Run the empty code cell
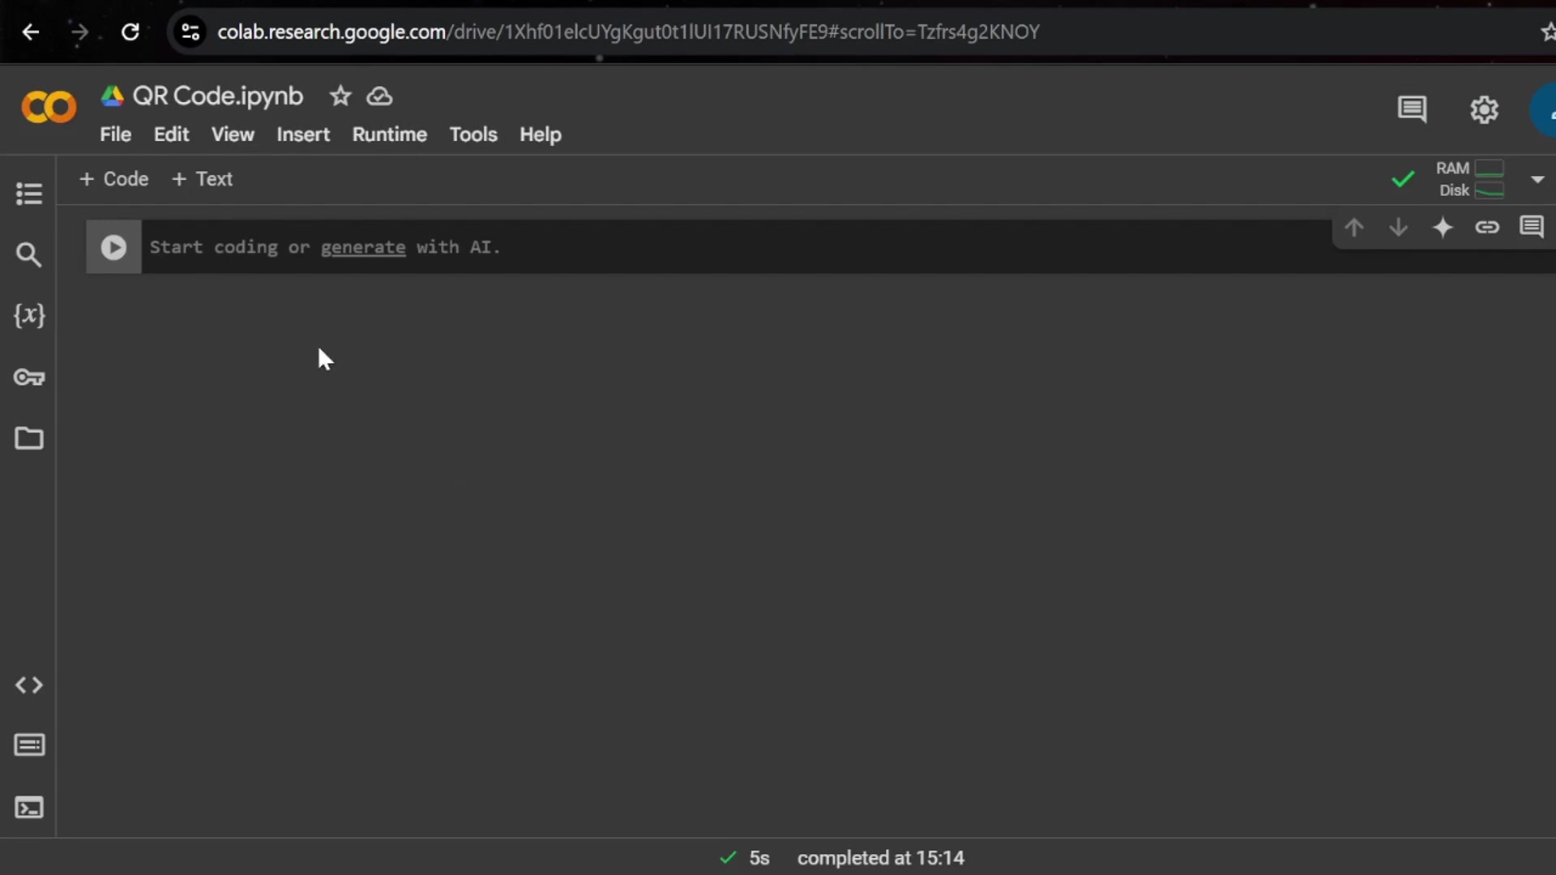This screenshot has height=875, width=1556. pos(113,247)
